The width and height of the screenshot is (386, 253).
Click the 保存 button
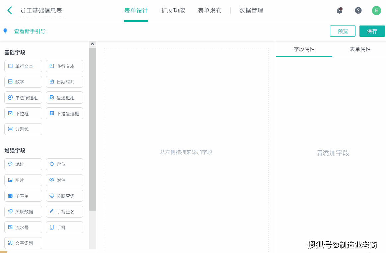tap(372, 31)
